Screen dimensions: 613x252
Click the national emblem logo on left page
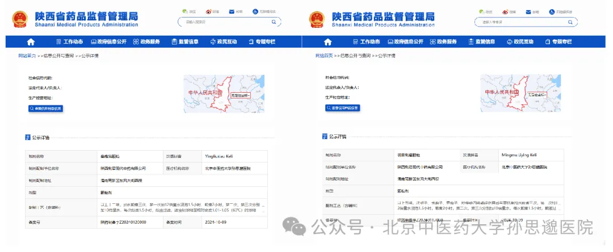click(20, 19)
